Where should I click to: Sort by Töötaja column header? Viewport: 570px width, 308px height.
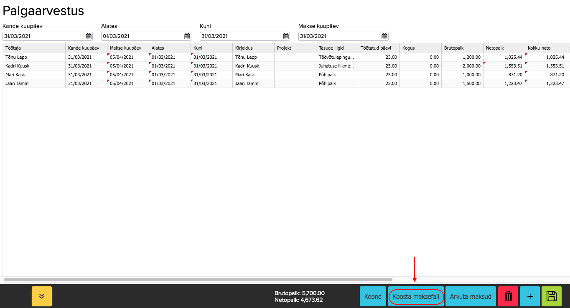(x=33, y=48)
